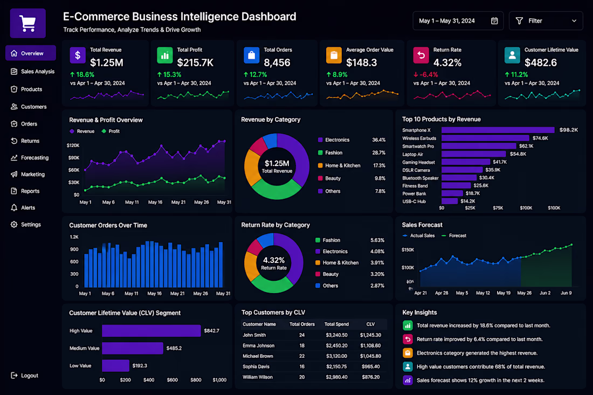Image resolution: width=593 pixels, height=395 pixels.
Task: Click the Total Orders shopping bag icon
Action: click(252, 55)
